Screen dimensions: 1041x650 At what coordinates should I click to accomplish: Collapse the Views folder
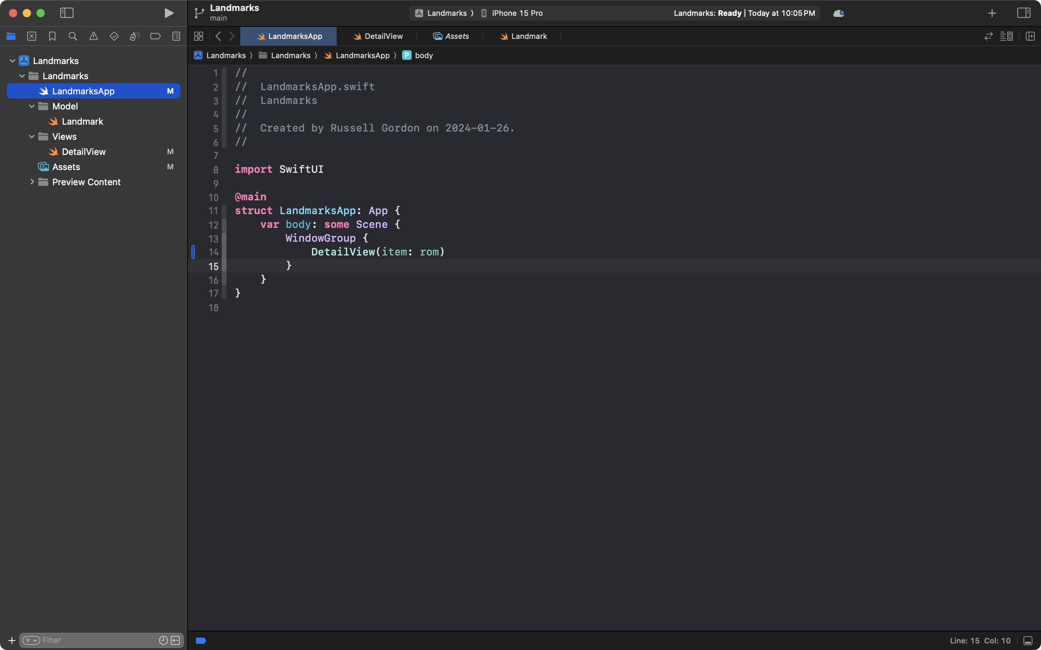tap(31, 136)
